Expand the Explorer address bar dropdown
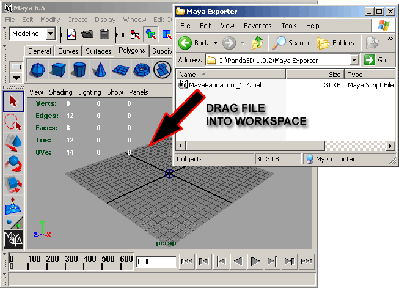Viewport: 399px width, 288px height. pos(354,60)
